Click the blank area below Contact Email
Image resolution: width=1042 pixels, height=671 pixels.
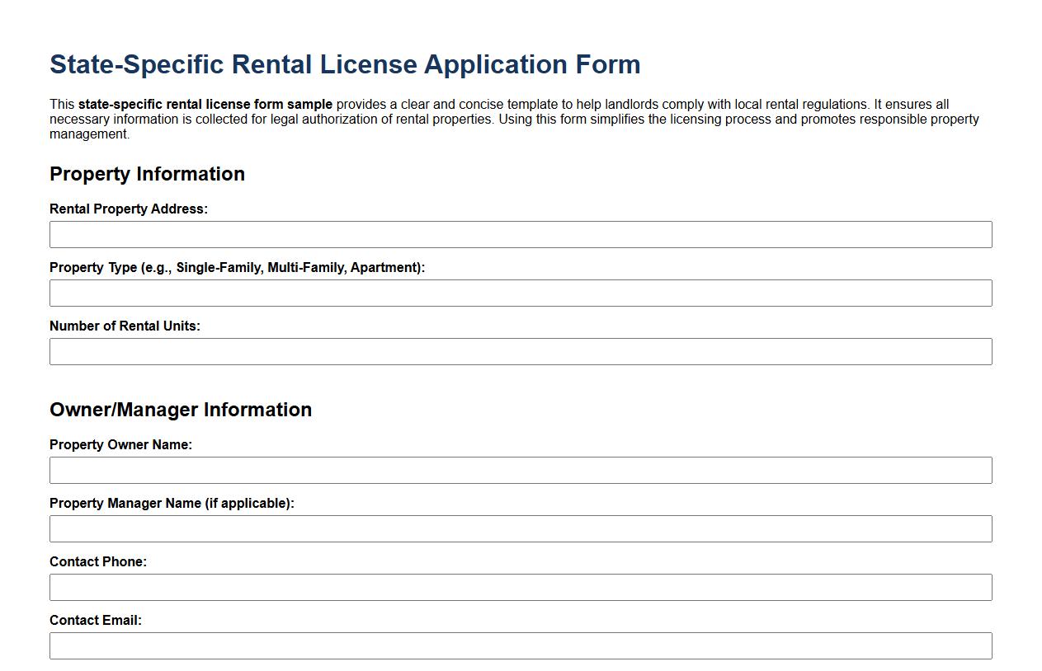tap(520, 664)
